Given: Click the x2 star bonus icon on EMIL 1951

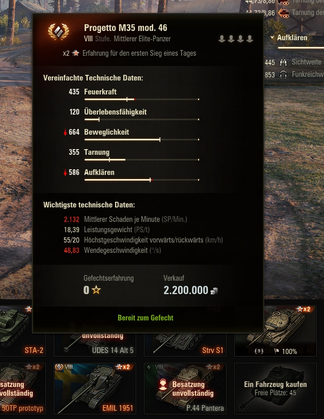Looking at the screenshot, I should 123,367.
